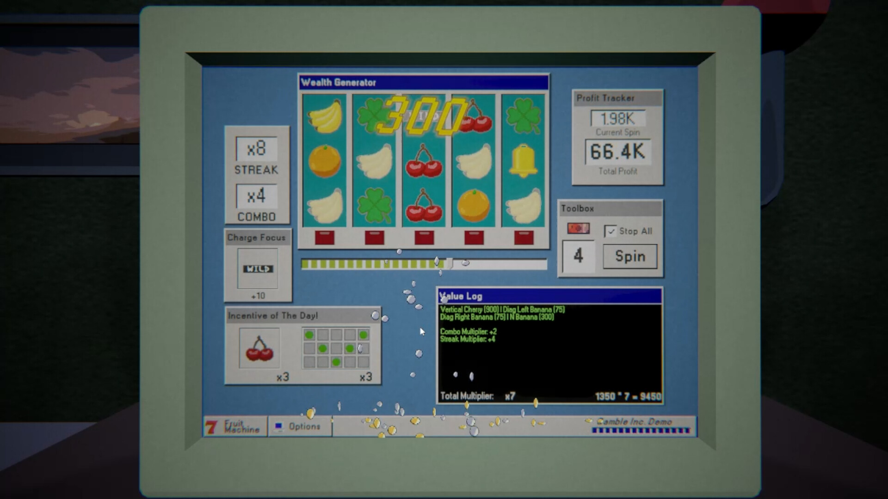Click the 1.98K Current Spin value
The image size is (888, 499).
[617, 119]
